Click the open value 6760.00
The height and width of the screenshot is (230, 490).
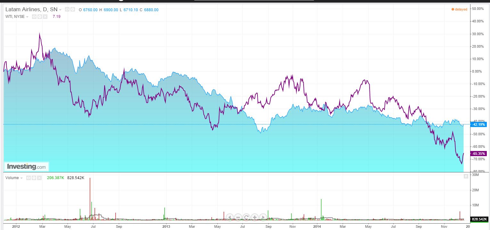[90, 10]
